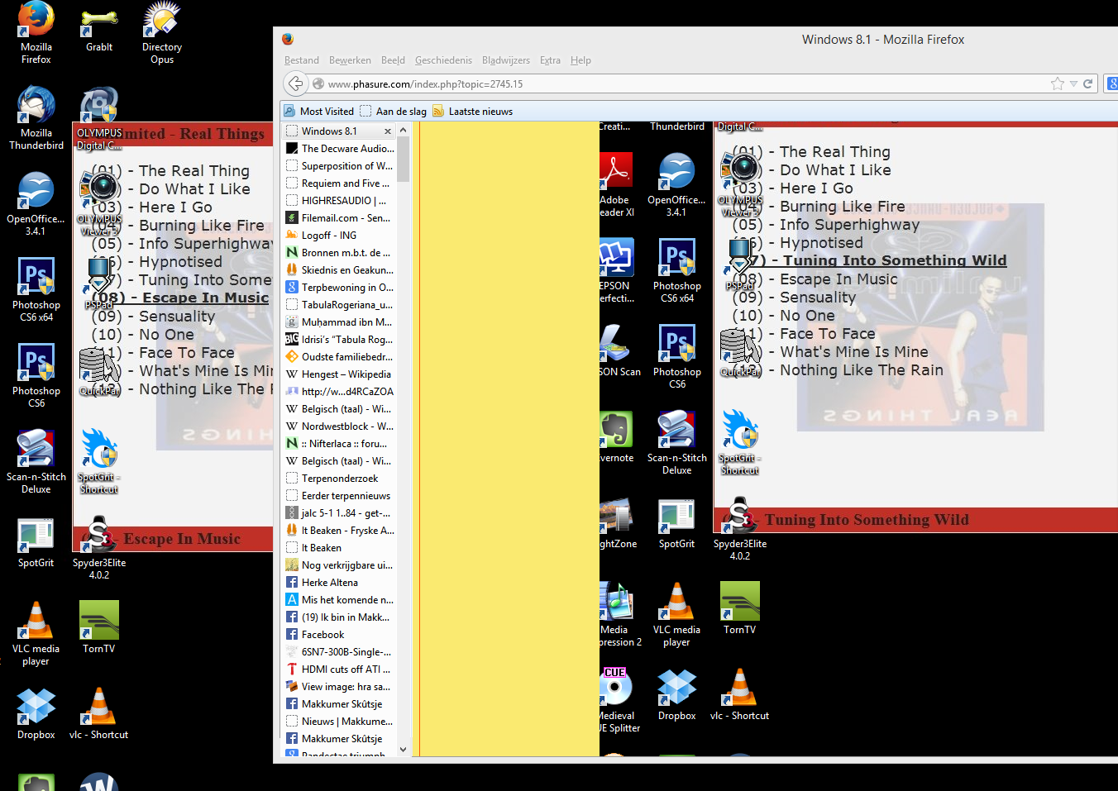Open the TornTV desktop icon
Viewport: 1118px width, 791px height.
point(99,627)
